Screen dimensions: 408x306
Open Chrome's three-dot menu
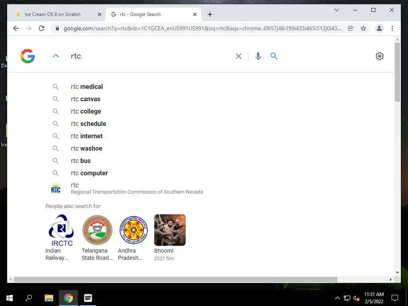click(392, 28)
